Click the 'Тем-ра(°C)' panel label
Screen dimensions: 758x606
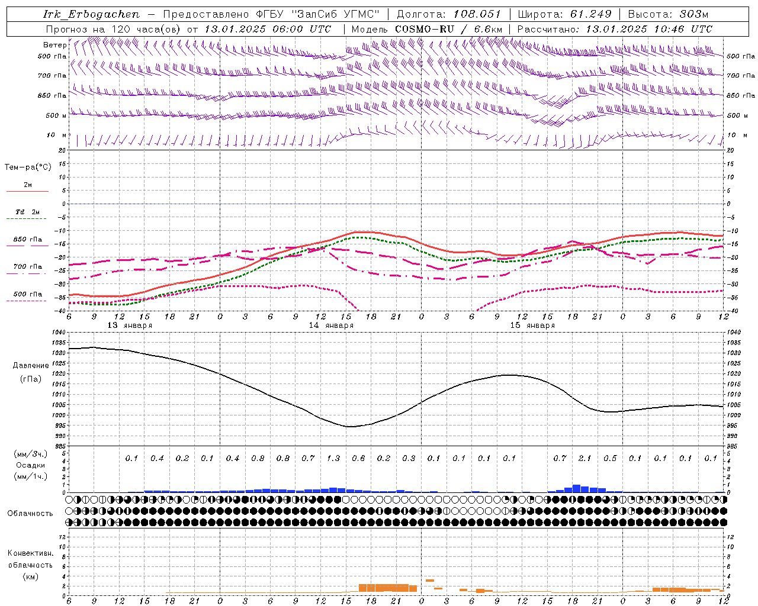pos(28,167)
